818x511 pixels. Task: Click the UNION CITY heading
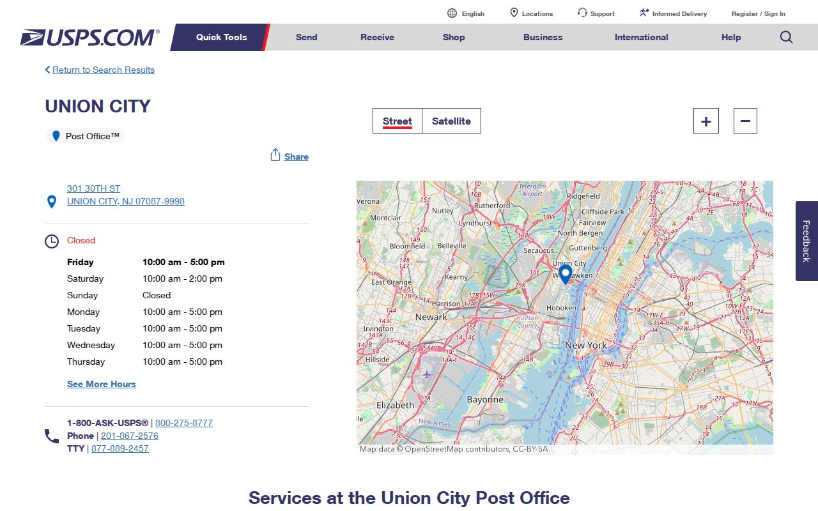point(98,106)
